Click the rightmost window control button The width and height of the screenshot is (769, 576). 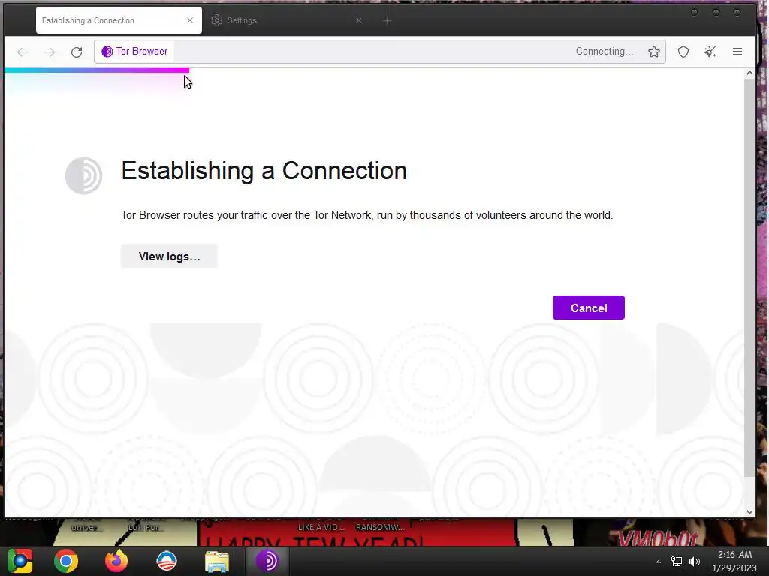click(x=737, y=12)
